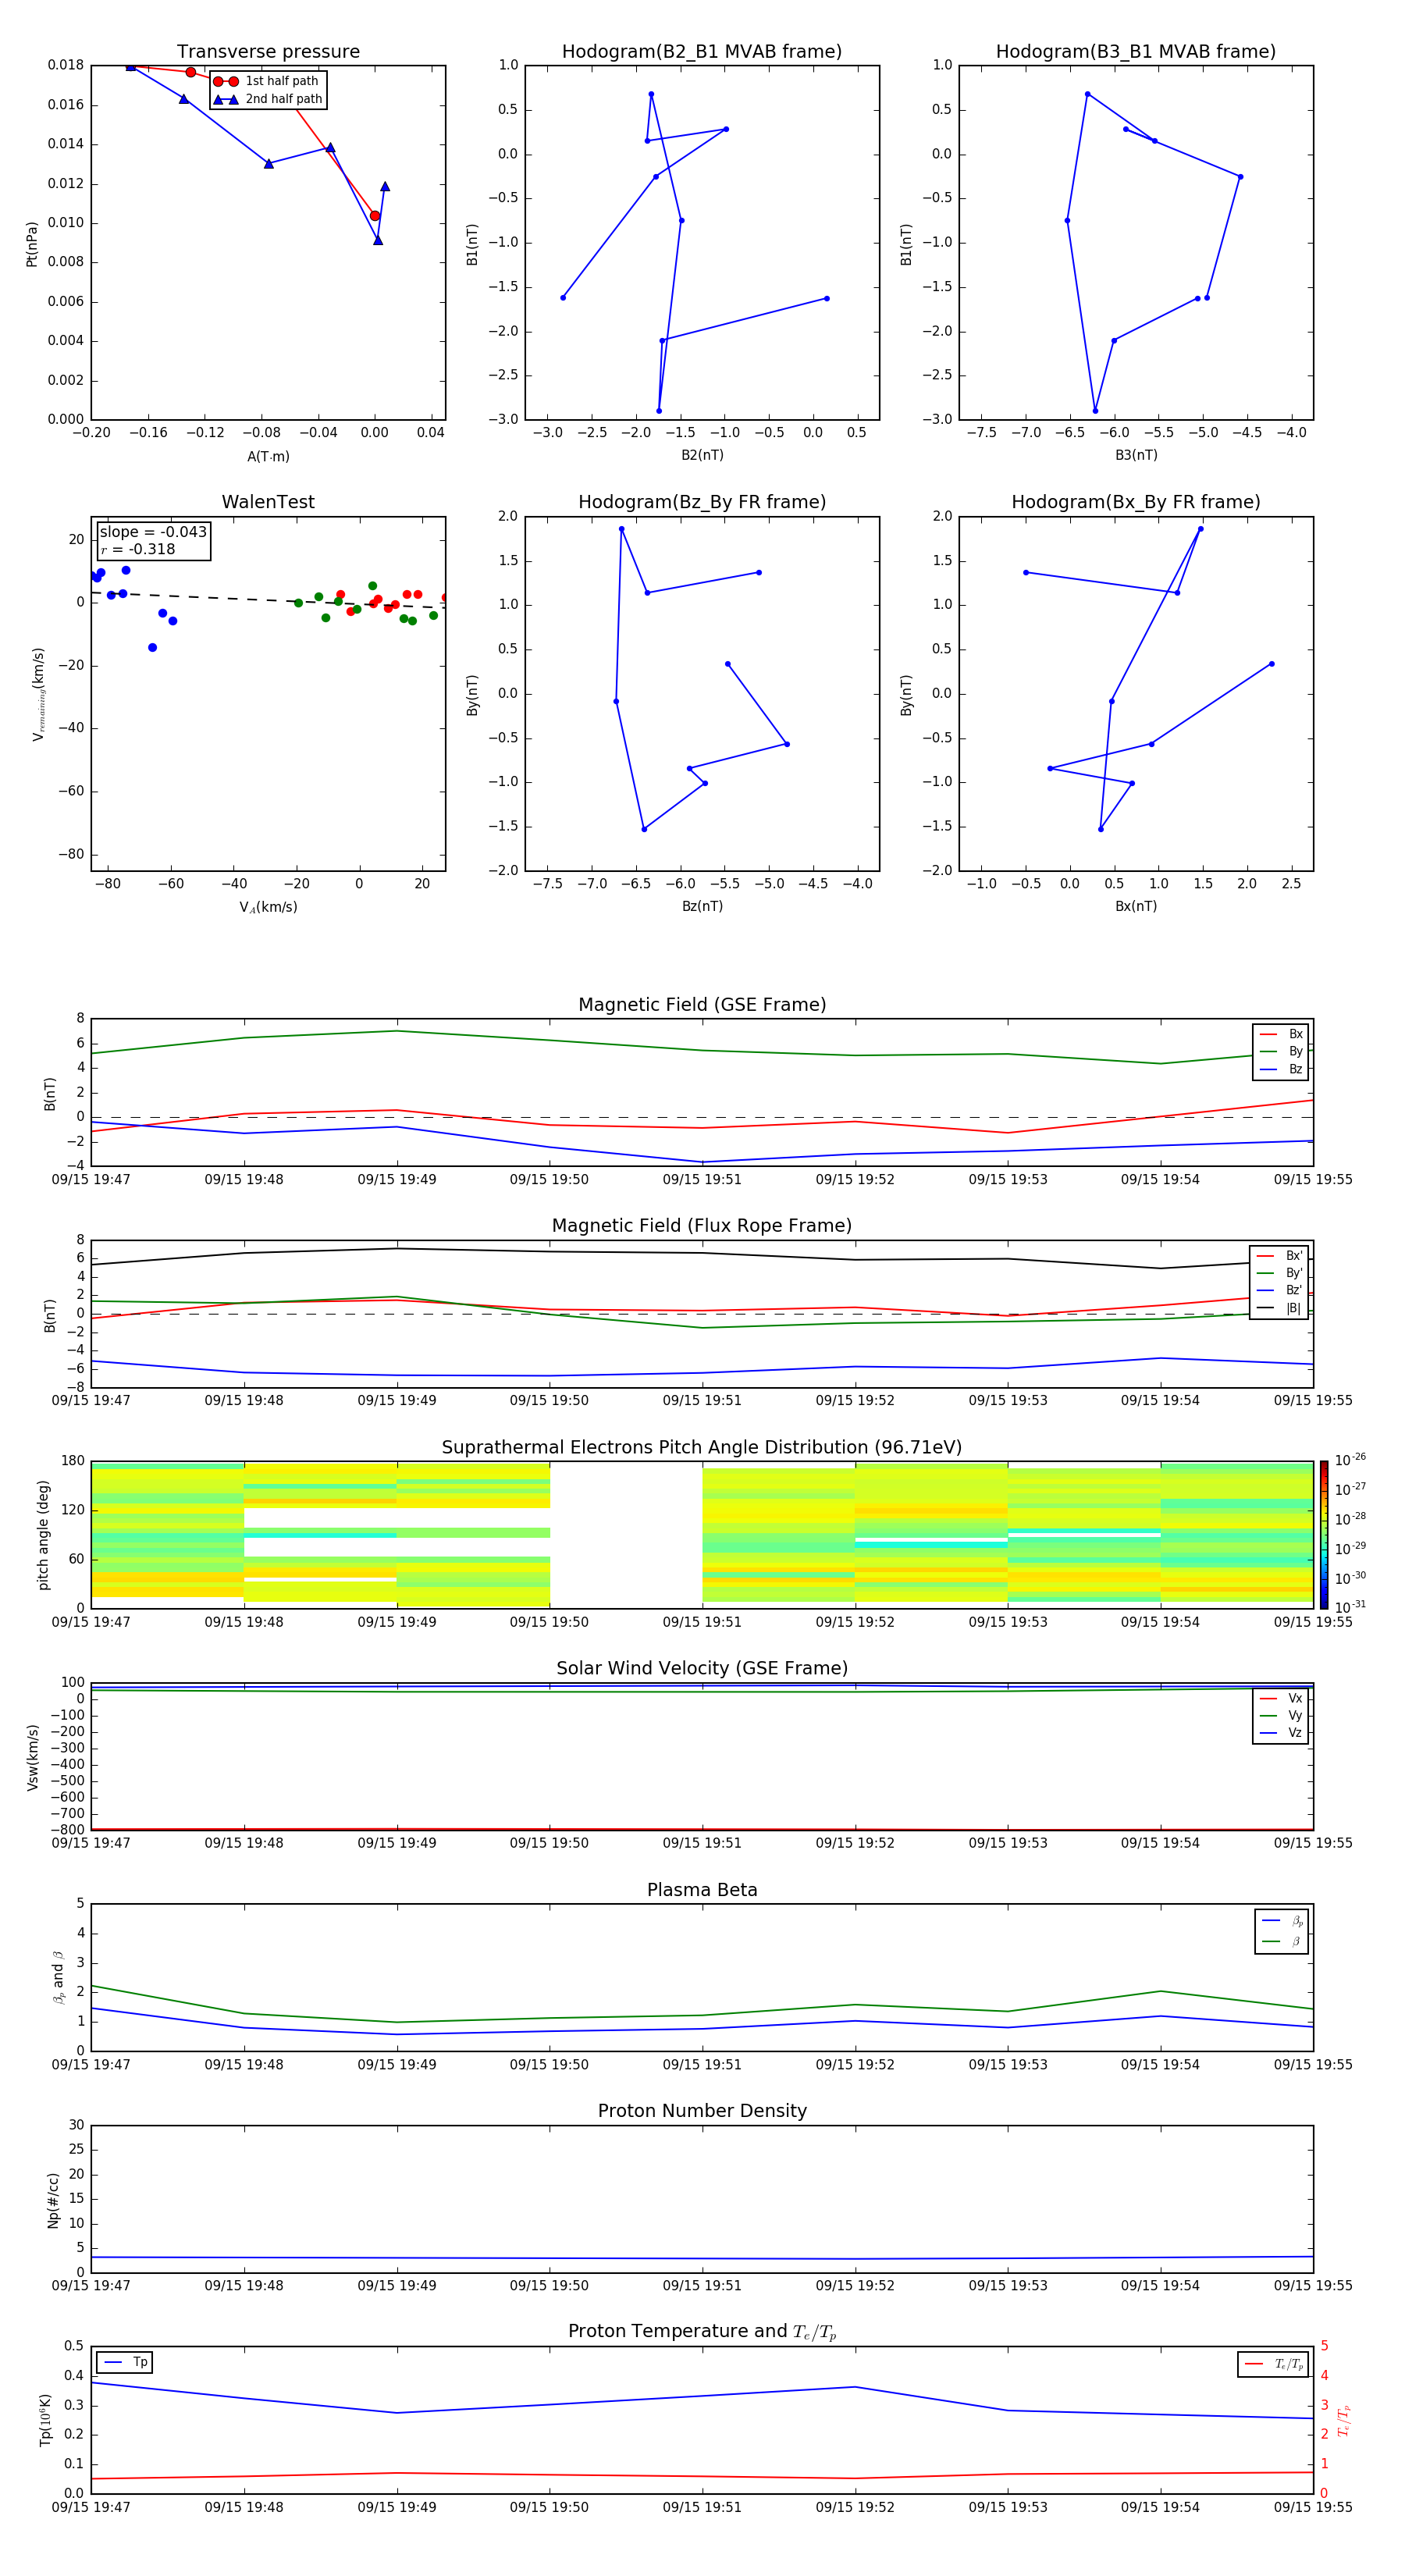The height and width of the screenshot is (2576, 1405).
Task: Click the "|B|" entry in the Flux Rope legend
Action: point(1279,1308)
